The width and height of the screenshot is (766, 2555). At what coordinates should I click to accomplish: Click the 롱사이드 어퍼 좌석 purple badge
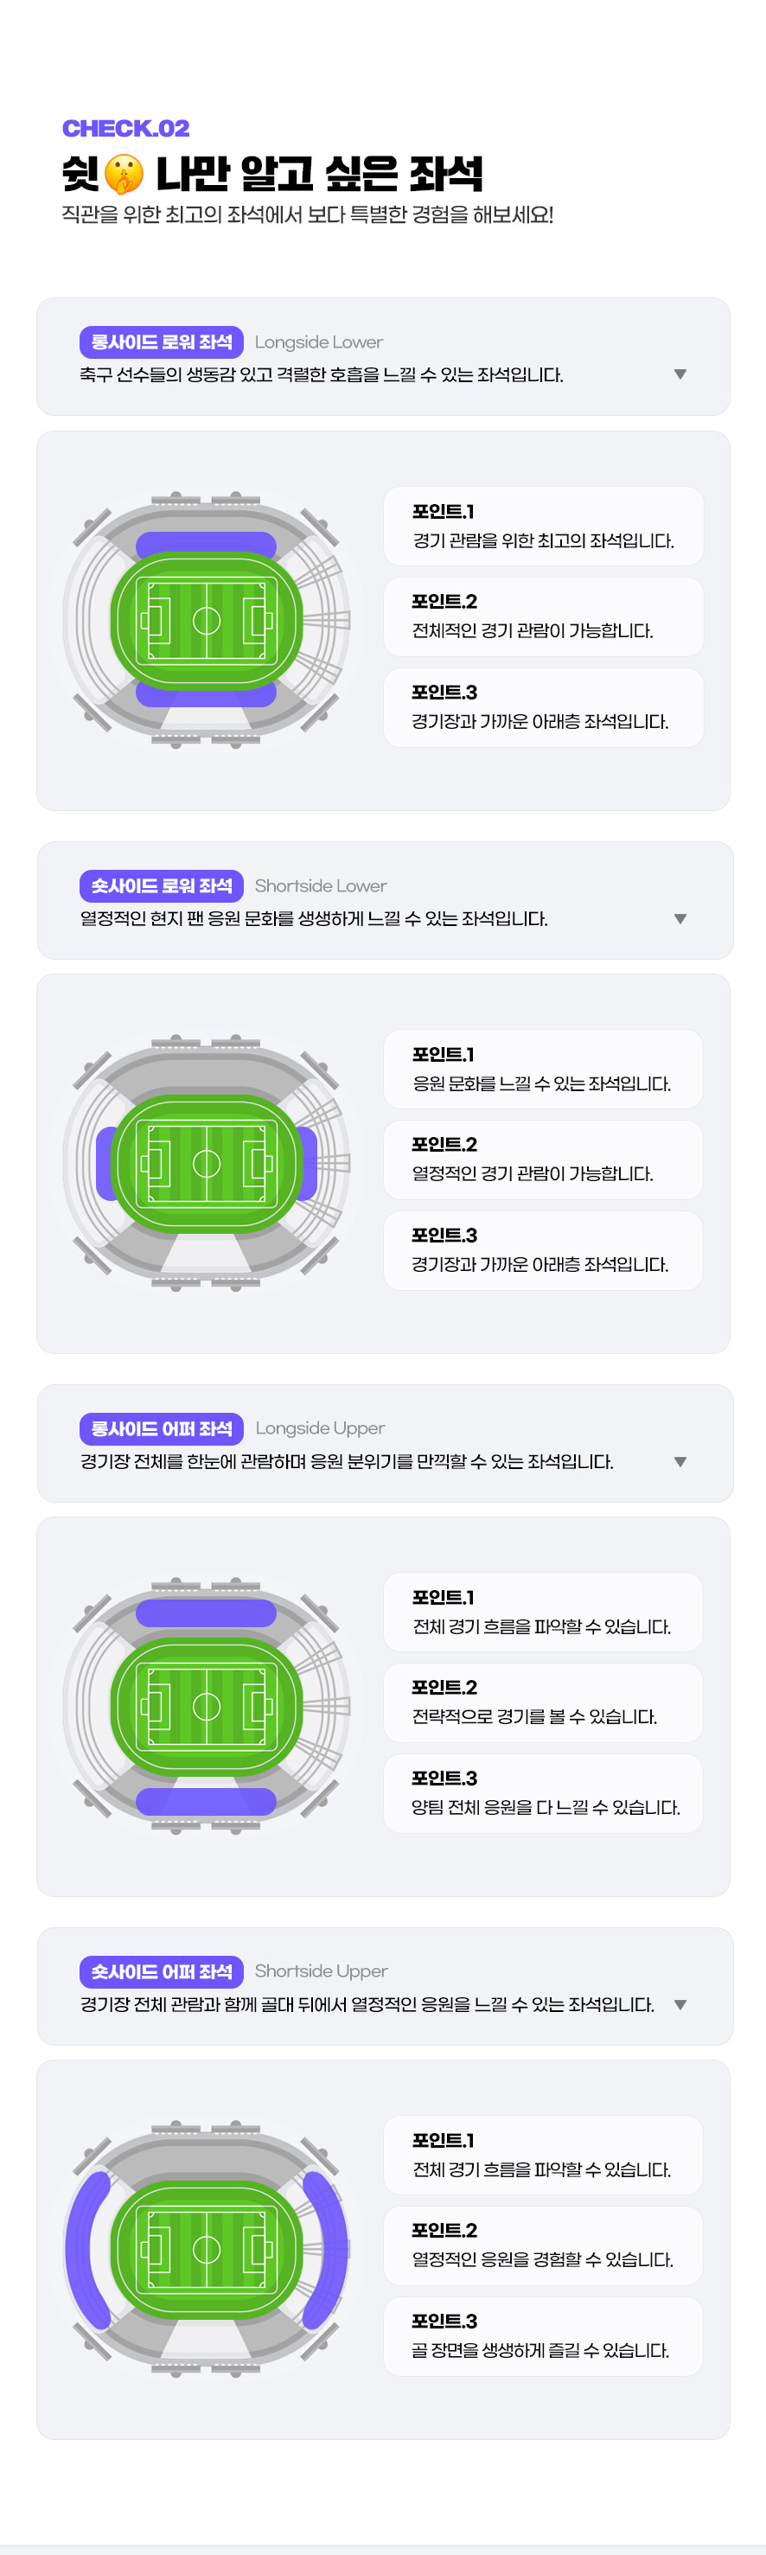tap(161, 1428)
